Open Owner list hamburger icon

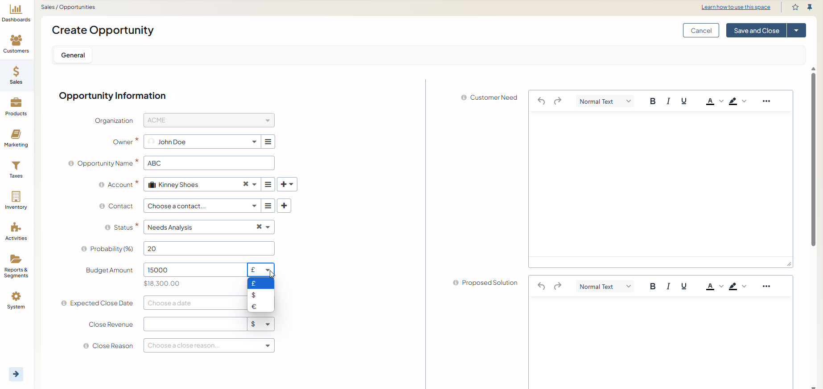click(268, 142)
